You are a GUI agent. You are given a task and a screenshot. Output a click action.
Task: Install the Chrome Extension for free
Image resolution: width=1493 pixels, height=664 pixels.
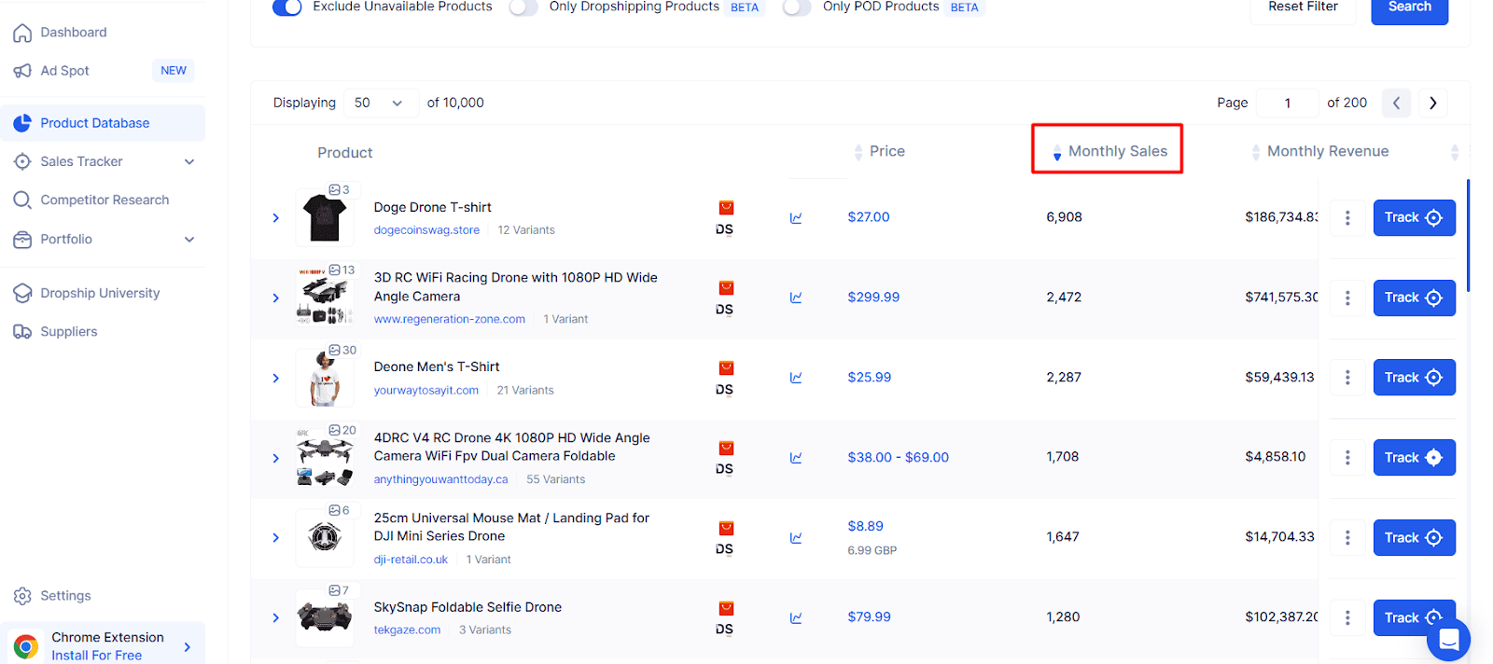(103, 645)
